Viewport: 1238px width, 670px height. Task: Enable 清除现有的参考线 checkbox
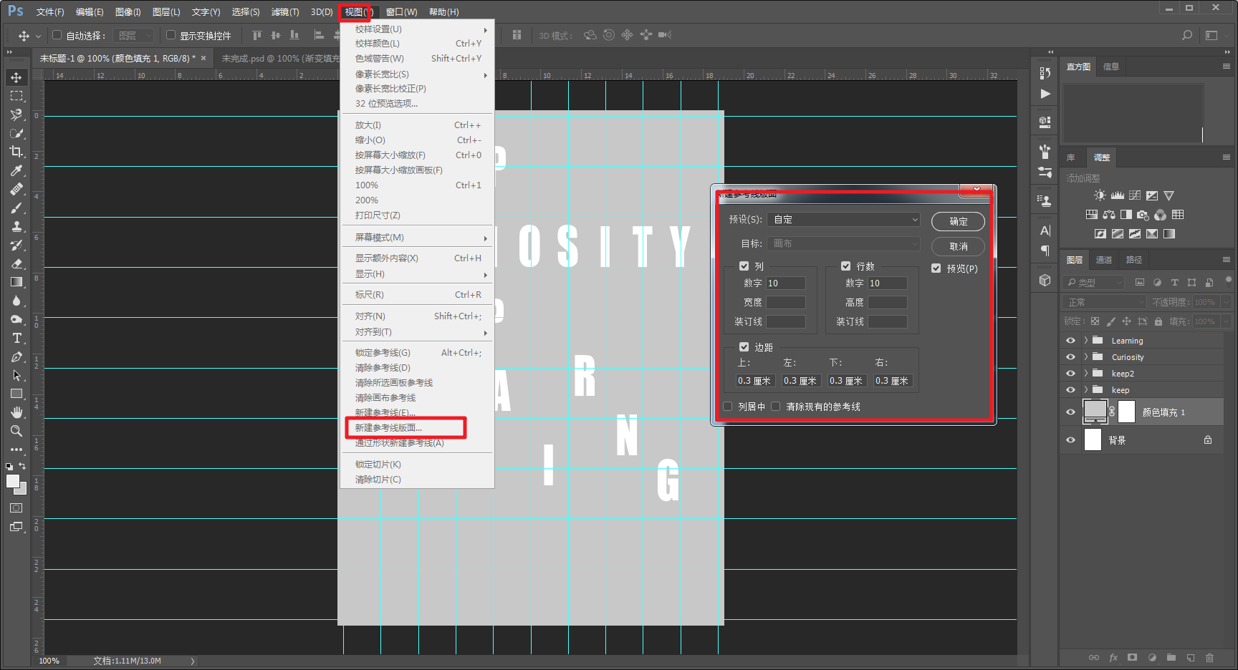pos(775,407)
